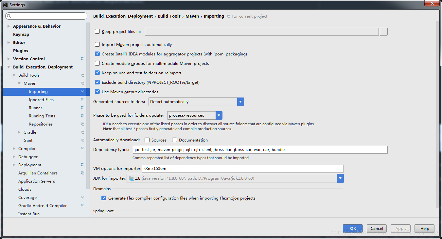
Task: Click the project-level icon beside Ignored Files
Action: click(82, 100)
